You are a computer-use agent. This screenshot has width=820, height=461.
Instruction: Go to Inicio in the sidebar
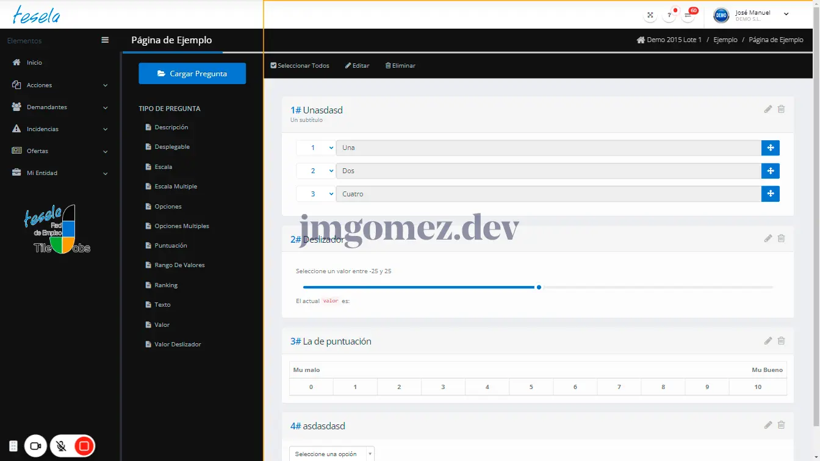click(x=34, y=63)
